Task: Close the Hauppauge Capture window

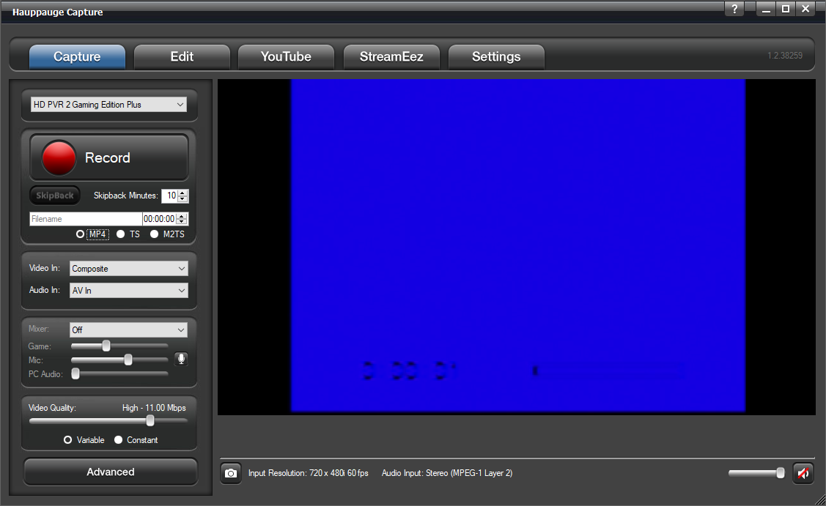Action: pyautogui.click(x=805, y=9)
